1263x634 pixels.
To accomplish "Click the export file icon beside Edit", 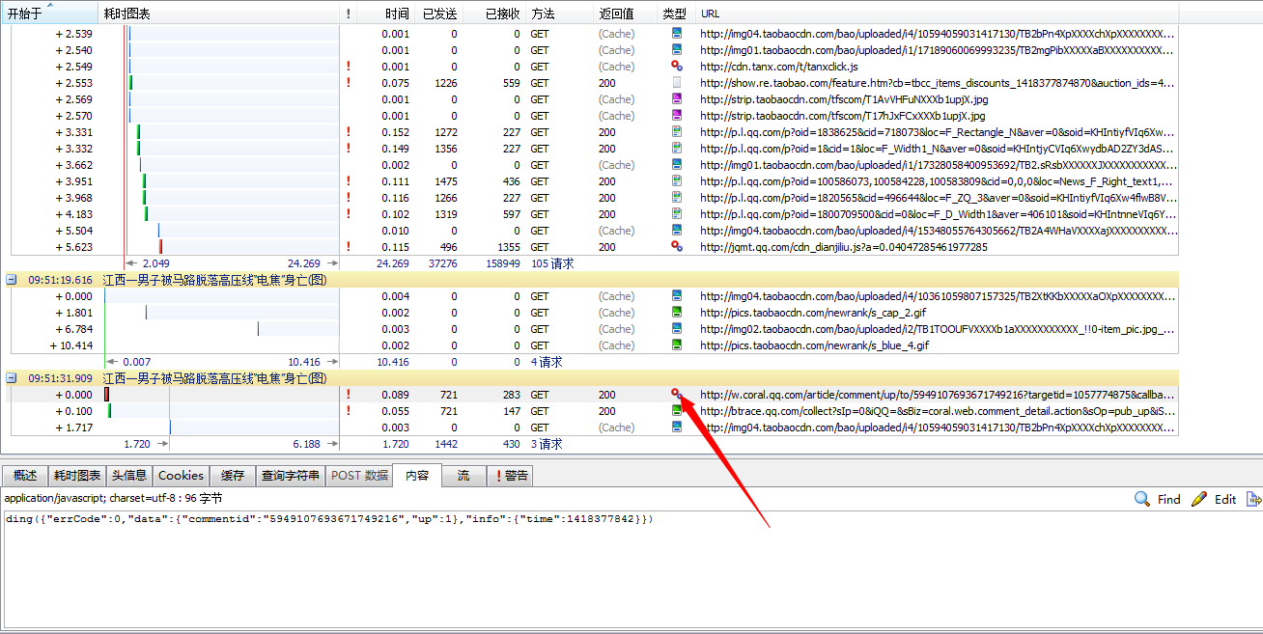I will (x=1253, y=499).
